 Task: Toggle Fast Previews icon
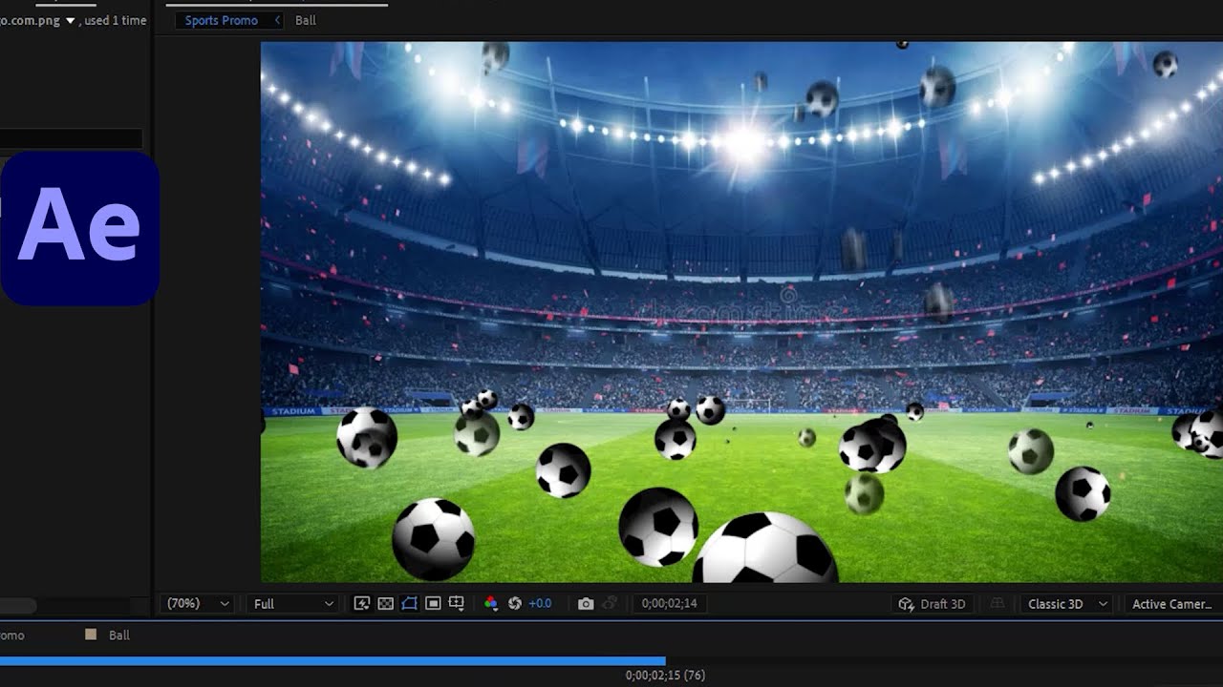[x=362, y=604]
